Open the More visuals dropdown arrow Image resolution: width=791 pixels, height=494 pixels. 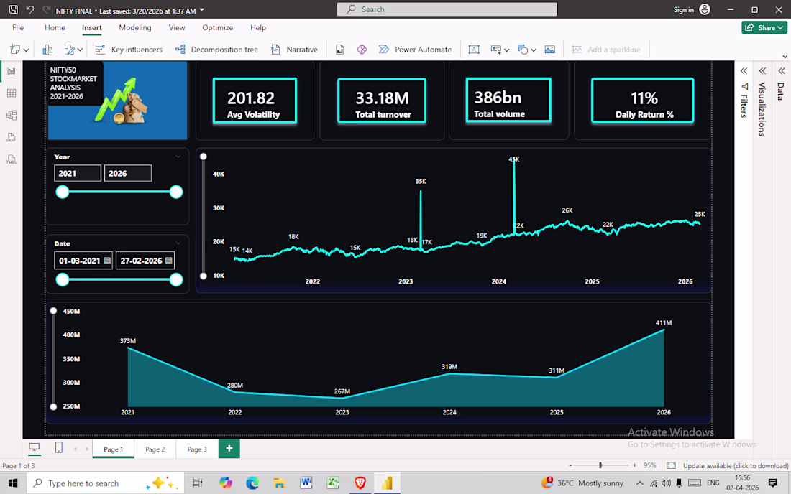tap(80, 50)
